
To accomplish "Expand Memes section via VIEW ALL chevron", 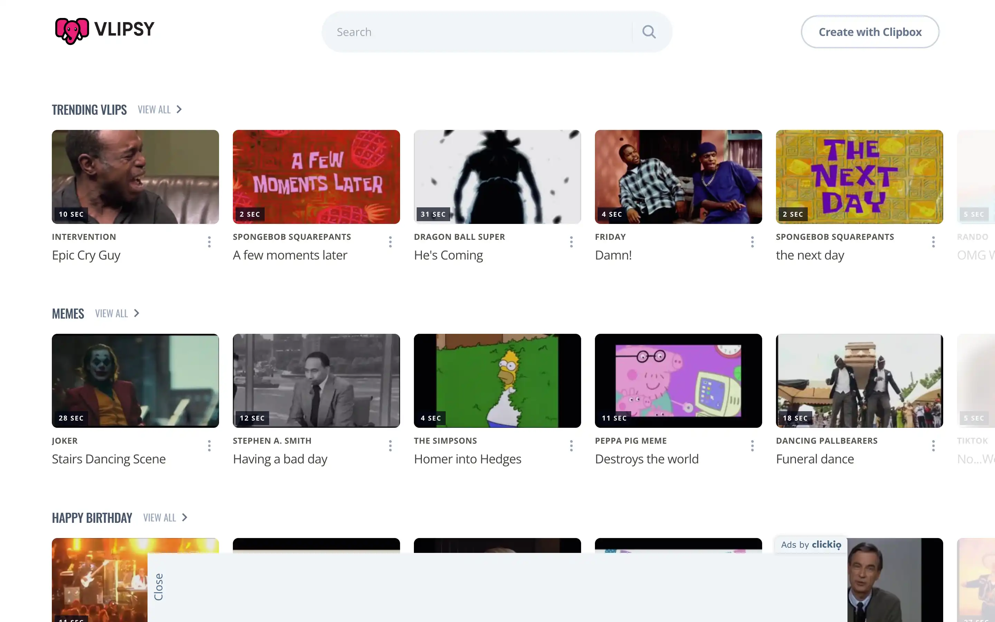I will coord(136,313).
